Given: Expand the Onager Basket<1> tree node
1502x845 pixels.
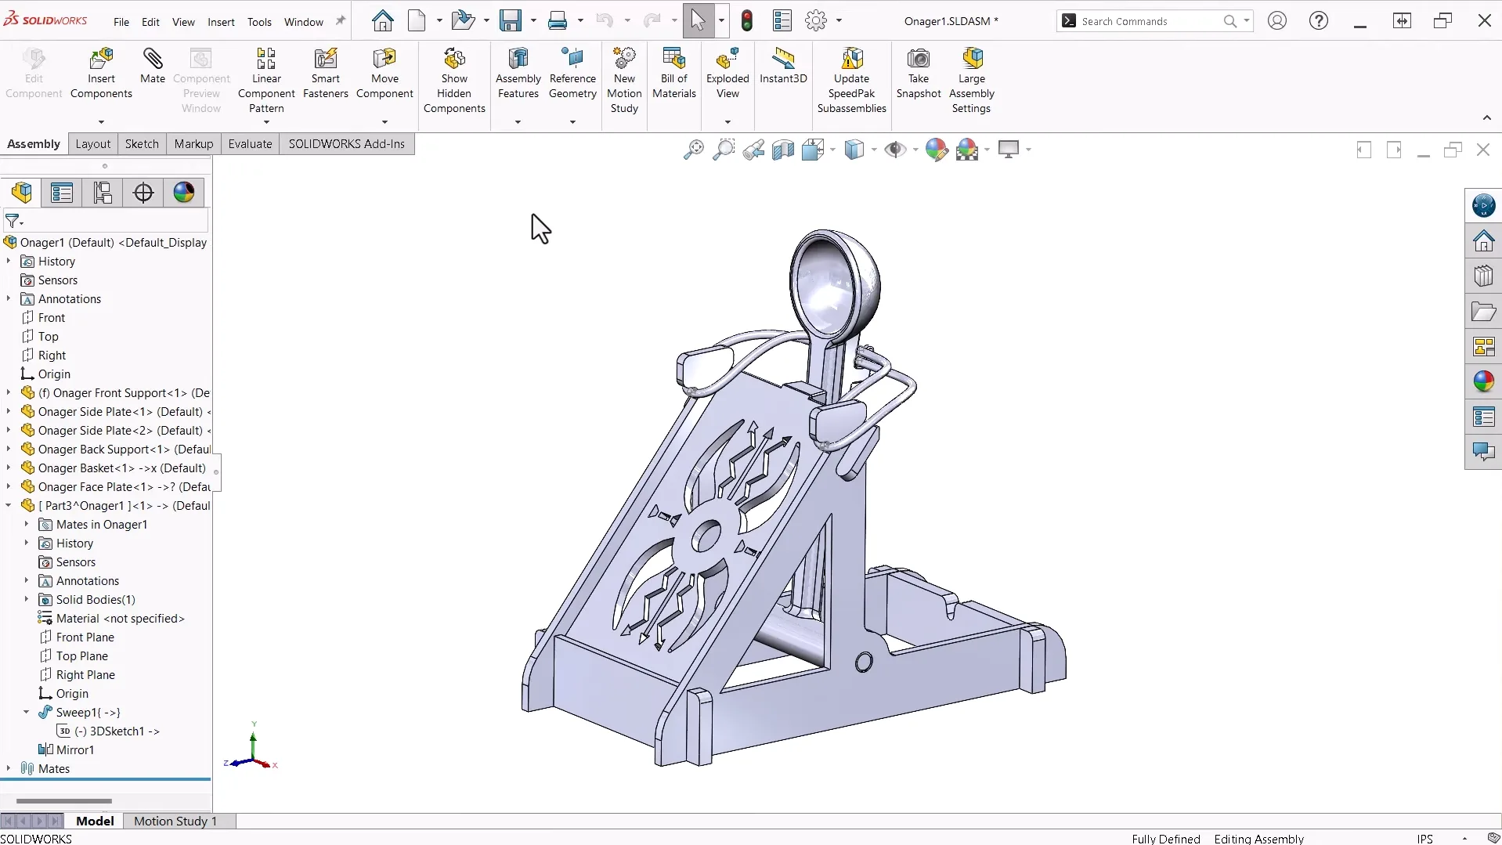Looking at the screenshot, I should tap(9, 468).
